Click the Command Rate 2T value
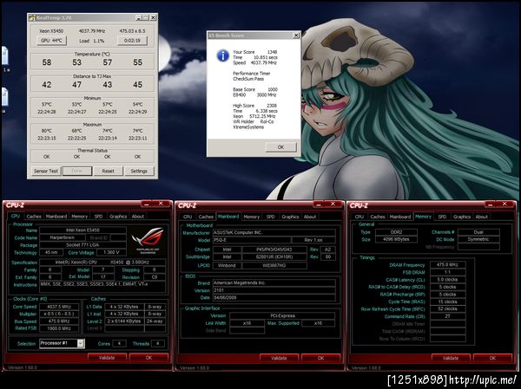This screenshot has width=521, height=389. click(447, 316)
